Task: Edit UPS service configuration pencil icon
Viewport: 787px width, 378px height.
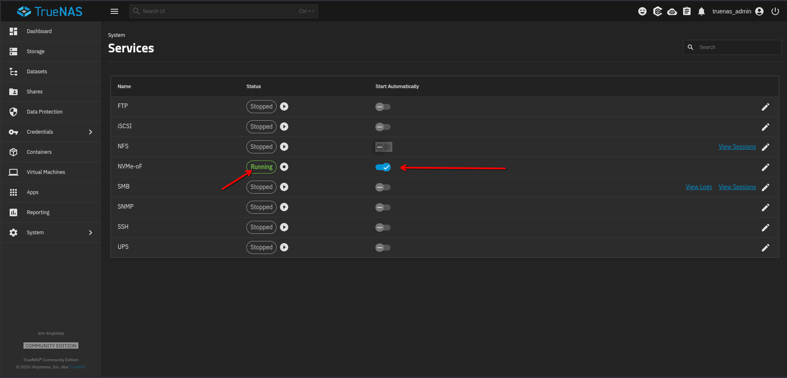Action: coord(765,248)
